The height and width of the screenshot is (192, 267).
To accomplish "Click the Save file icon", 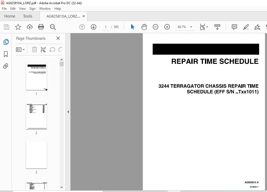I will point(7,27).
